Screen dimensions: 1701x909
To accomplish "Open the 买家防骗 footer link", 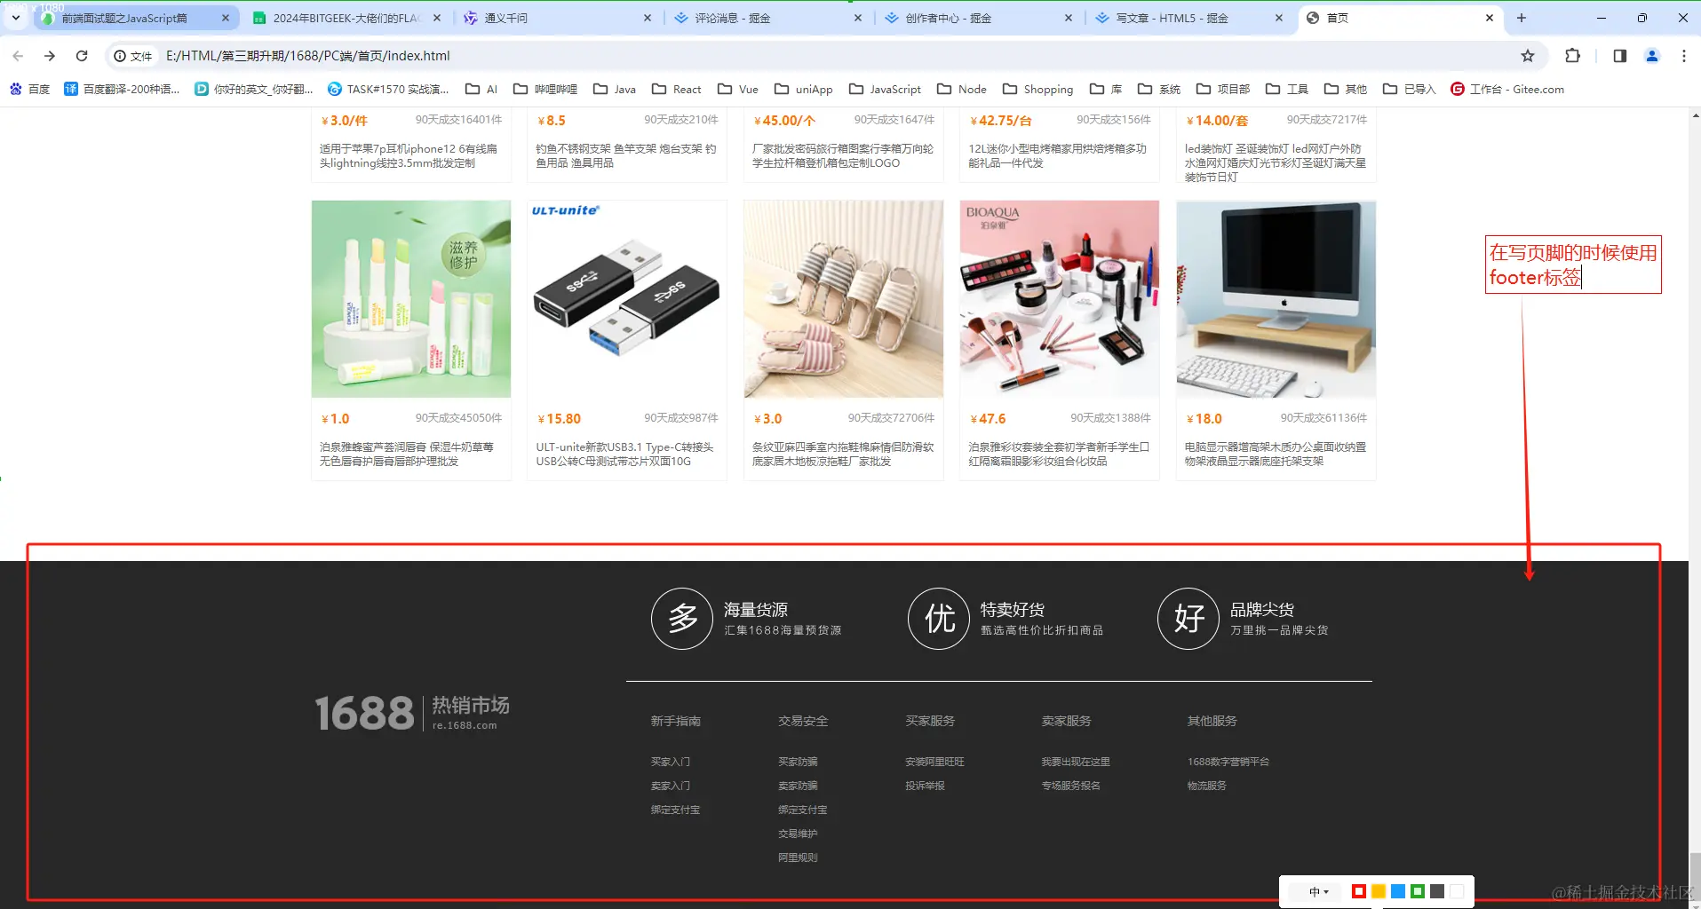I will coord(798,762).
